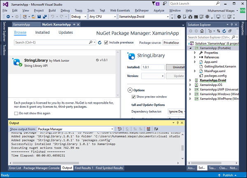Enable the Do not show this again checkbox

[x=16, y=113]
